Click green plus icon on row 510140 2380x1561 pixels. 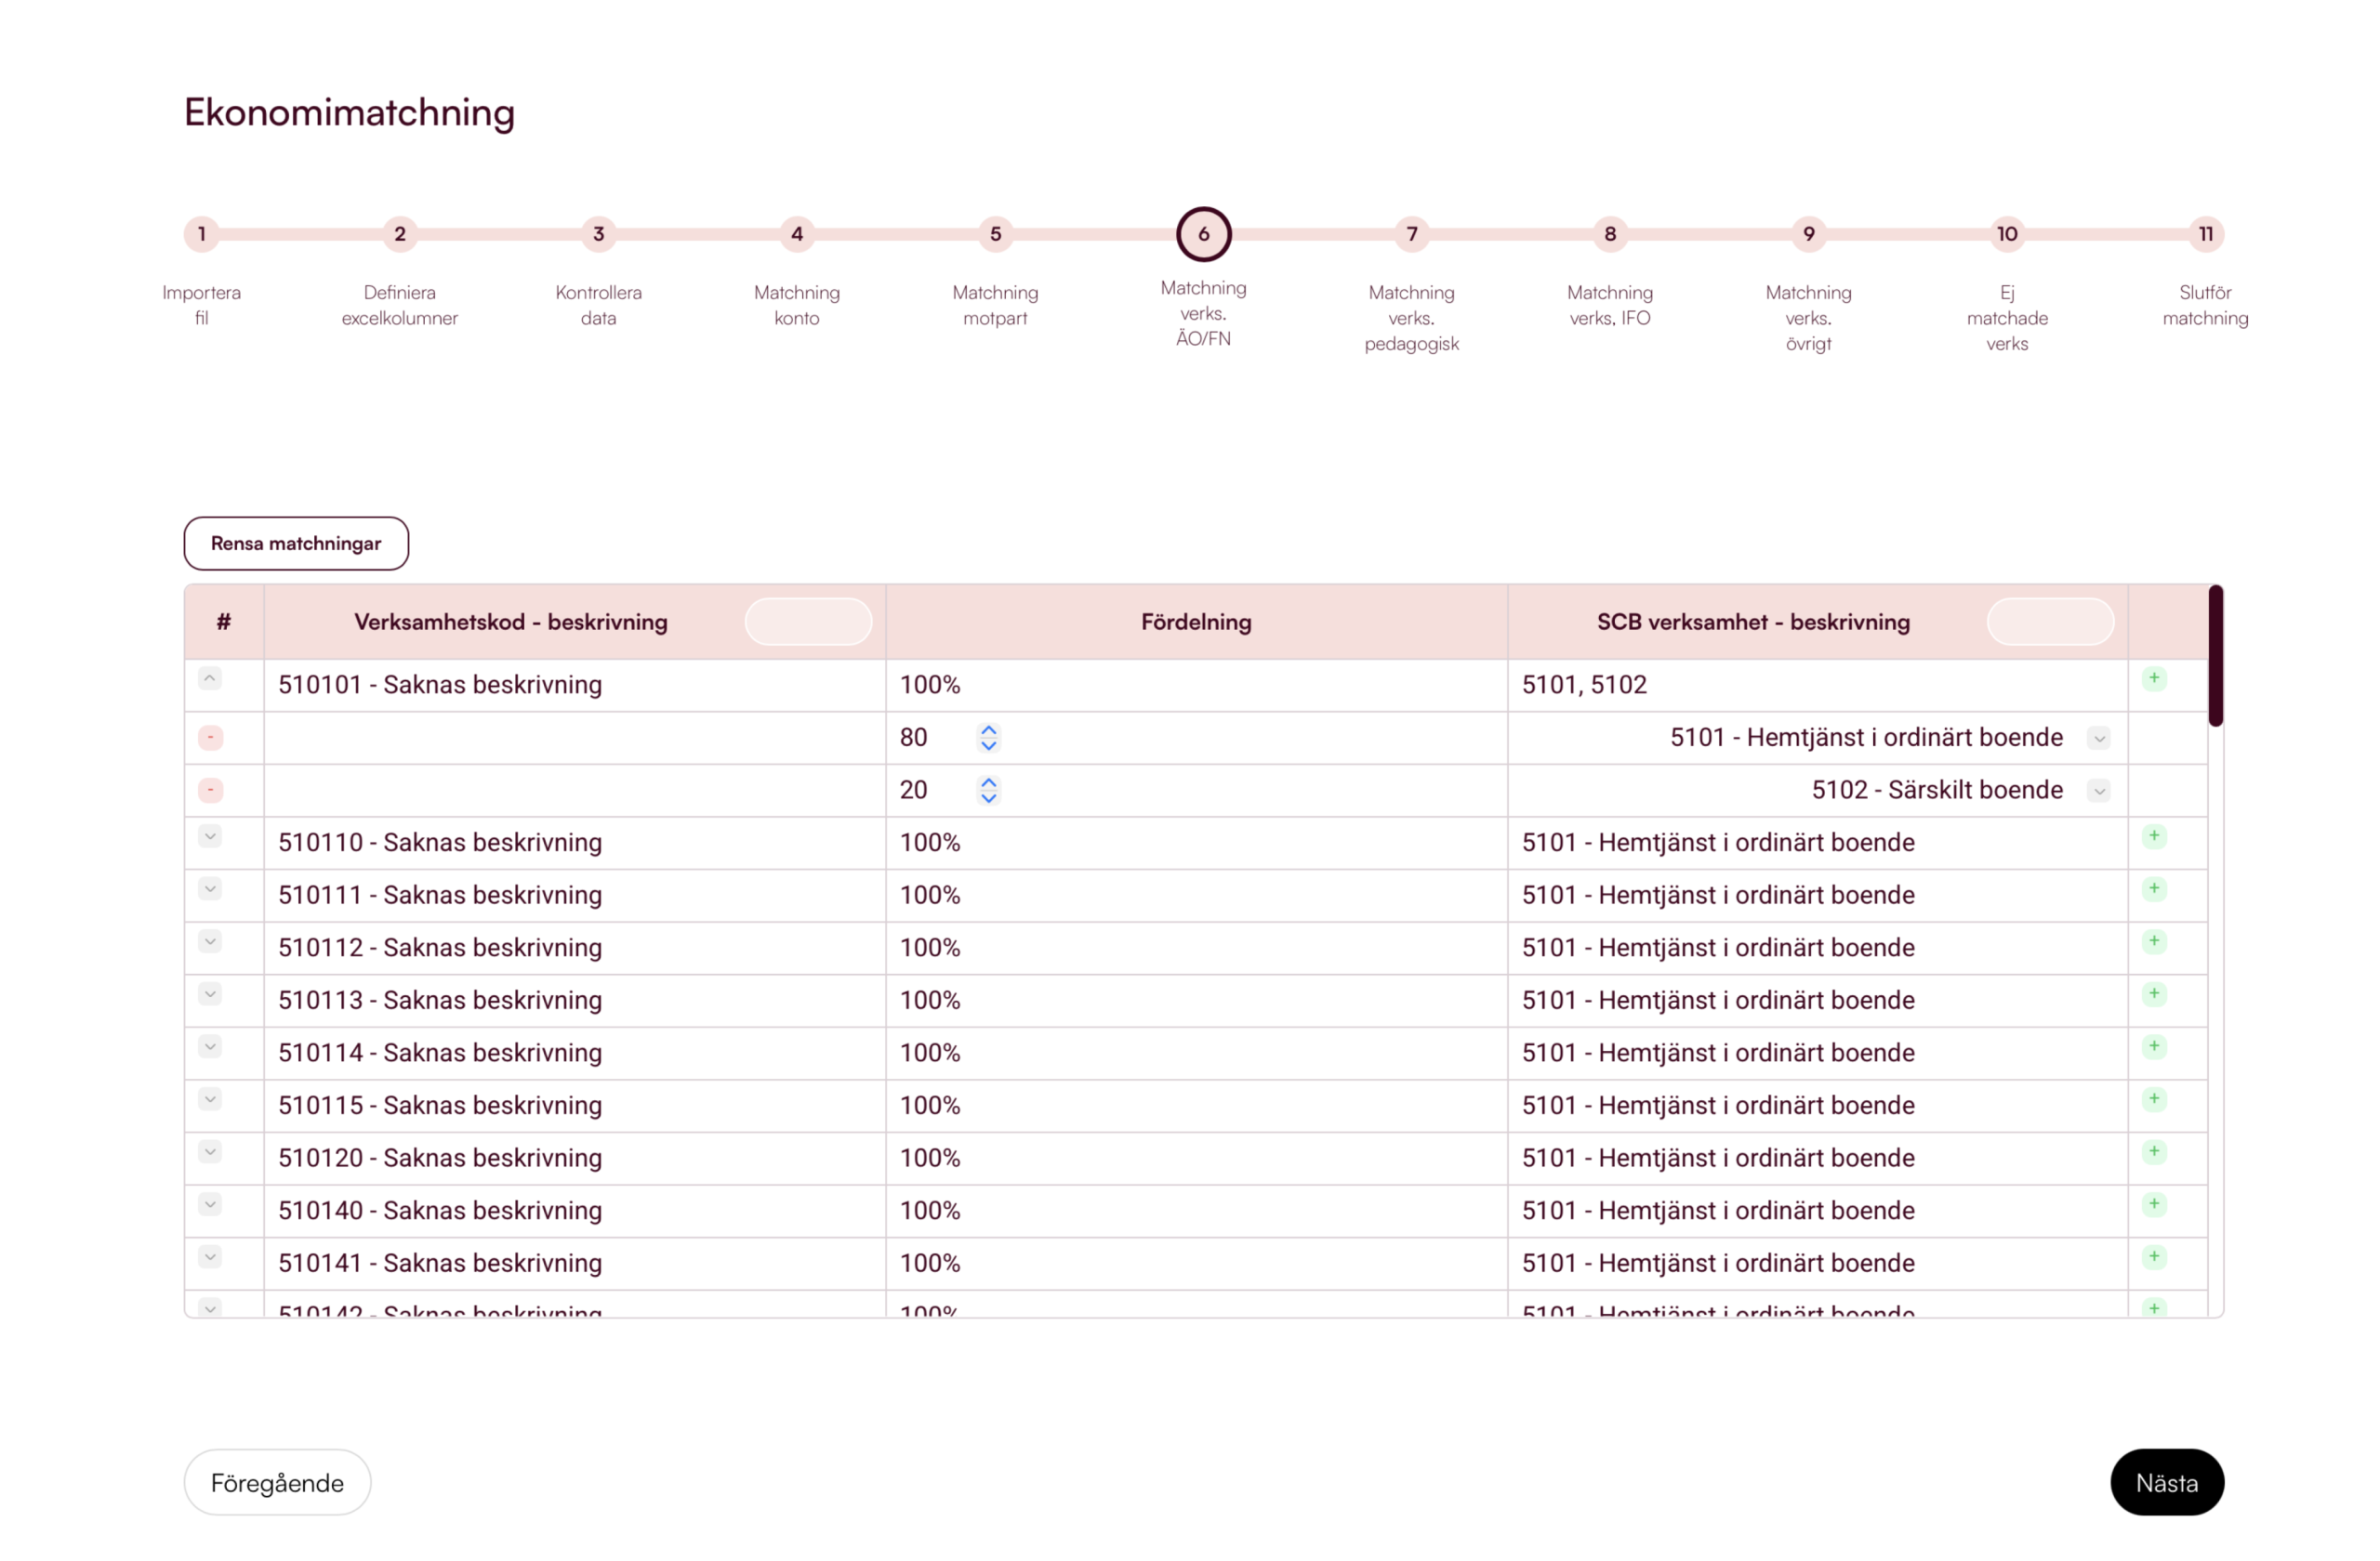[x=2153, y=1203]
